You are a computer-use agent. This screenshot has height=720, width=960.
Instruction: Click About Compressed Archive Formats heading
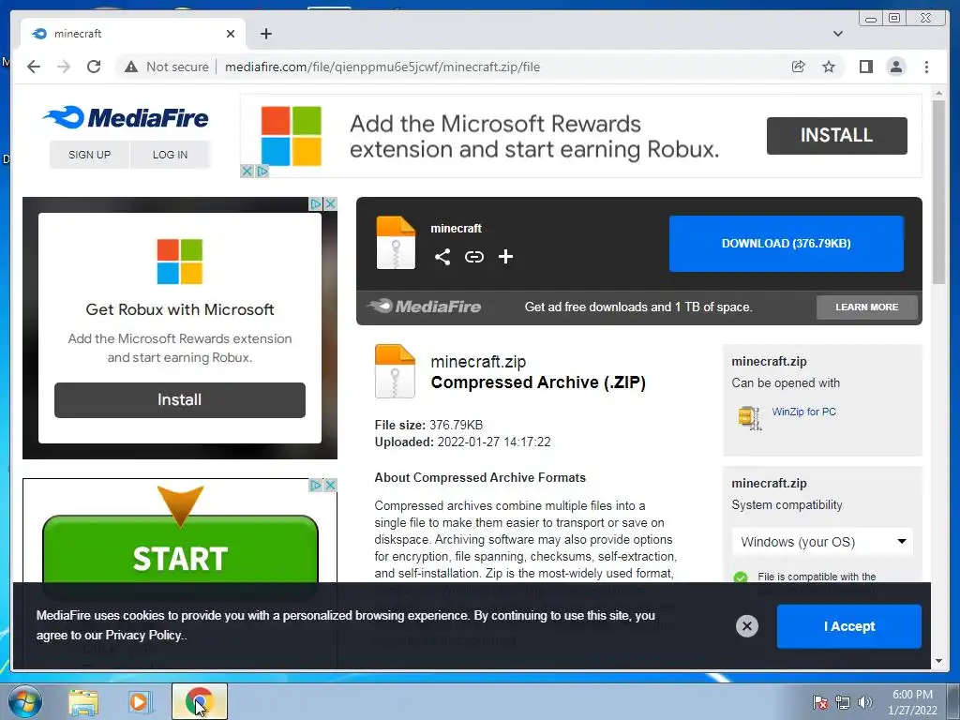[480, 477]
